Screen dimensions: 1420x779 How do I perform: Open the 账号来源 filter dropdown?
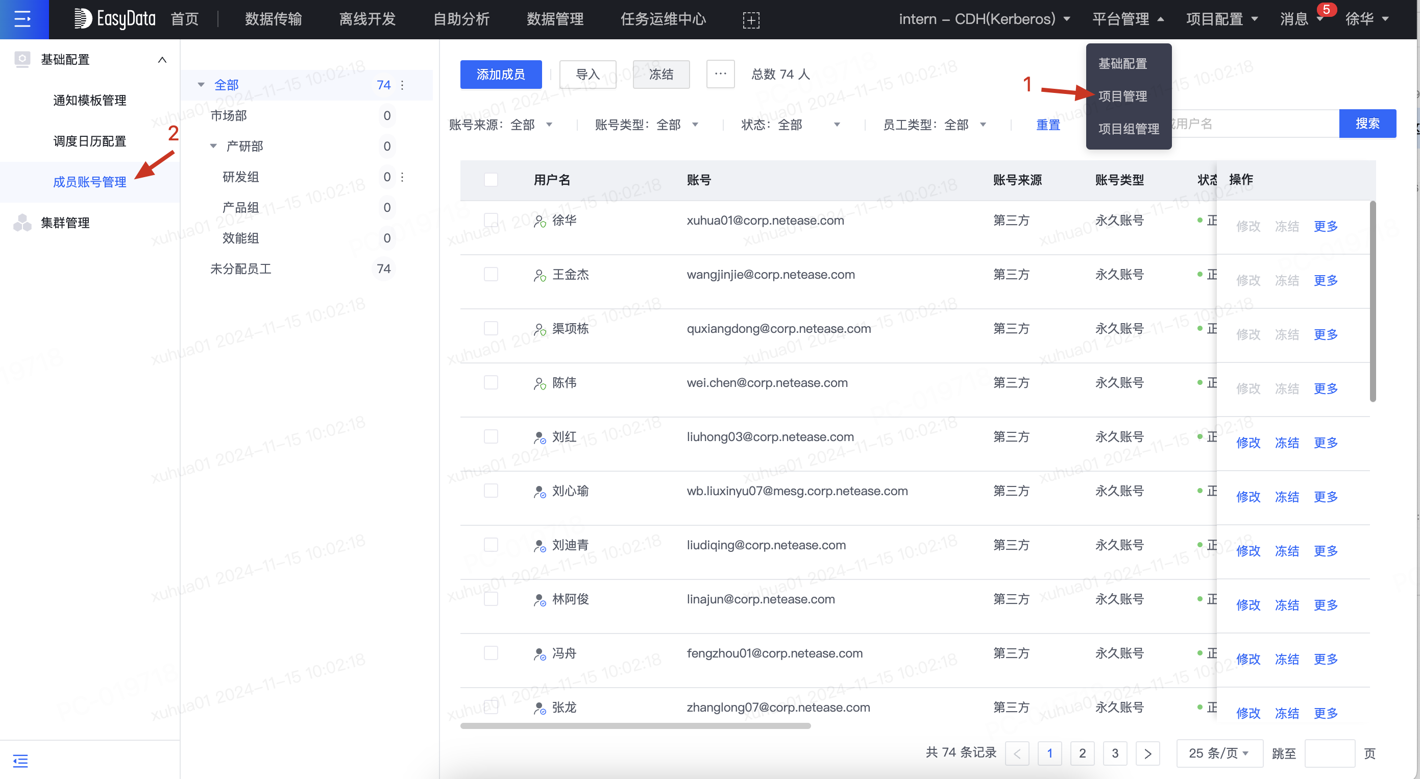click(x=531, y=125)
